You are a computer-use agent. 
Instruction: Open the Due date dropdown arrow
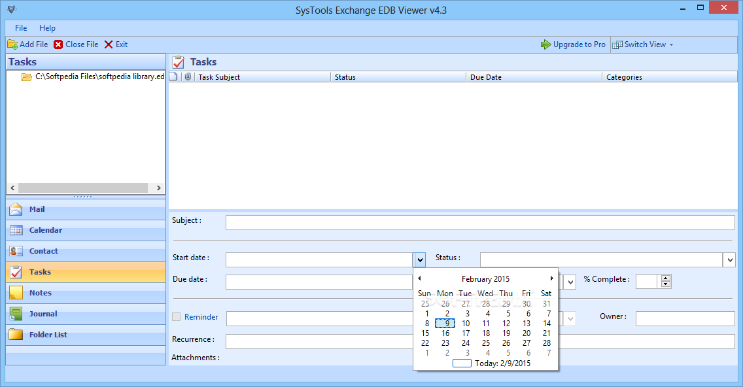[x=570, y=282]
